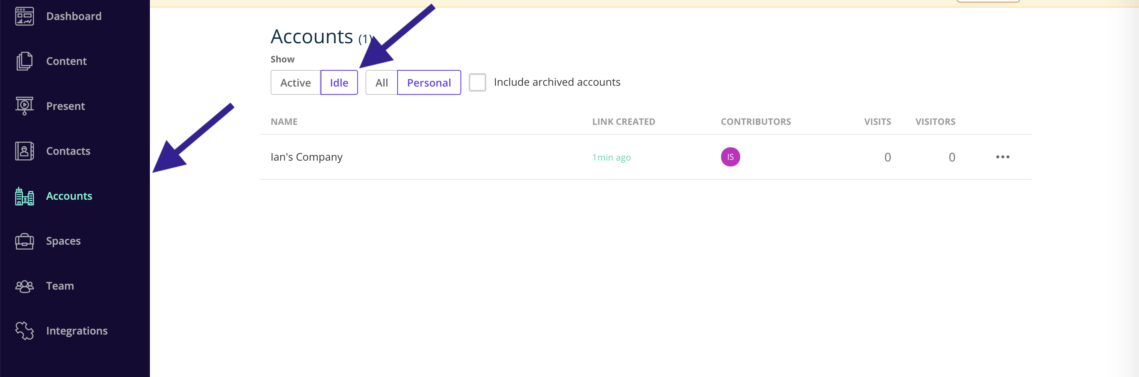Toggle the Idle filter

click(x=339, y=83)
